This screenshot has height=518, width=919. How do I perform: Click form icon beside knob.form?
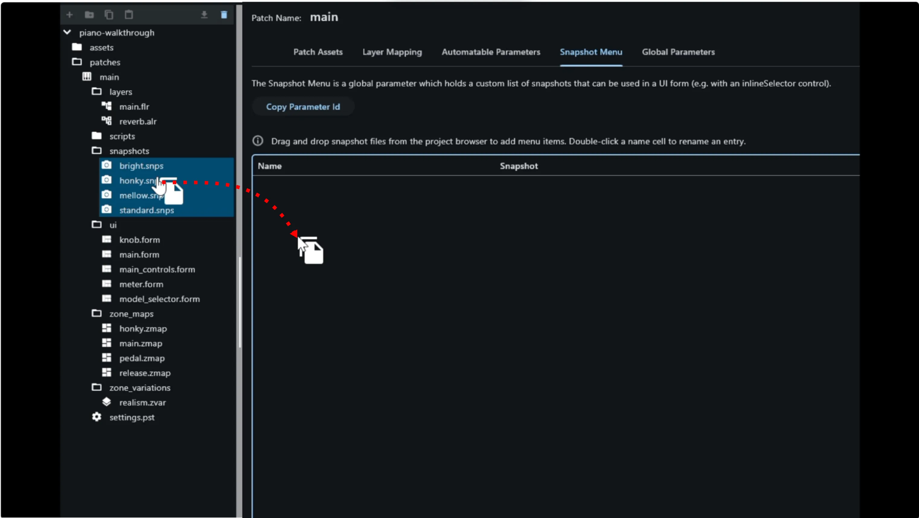coord(106,239)
